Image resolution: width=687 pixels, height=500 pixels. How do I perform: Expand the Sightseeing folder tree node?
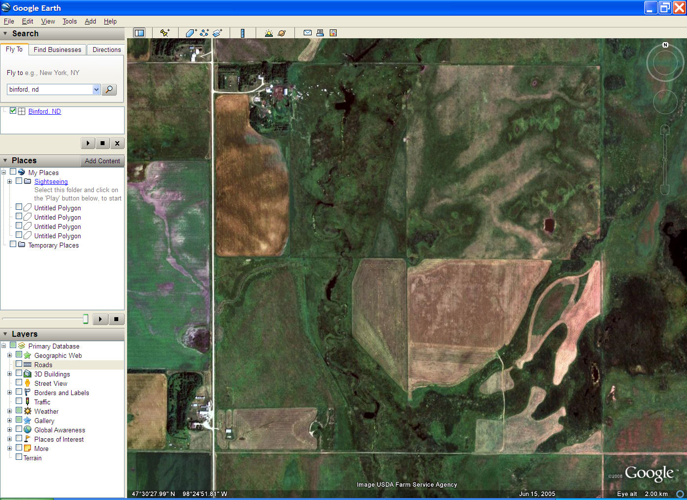pyautogui.click(x=9, y=181)
